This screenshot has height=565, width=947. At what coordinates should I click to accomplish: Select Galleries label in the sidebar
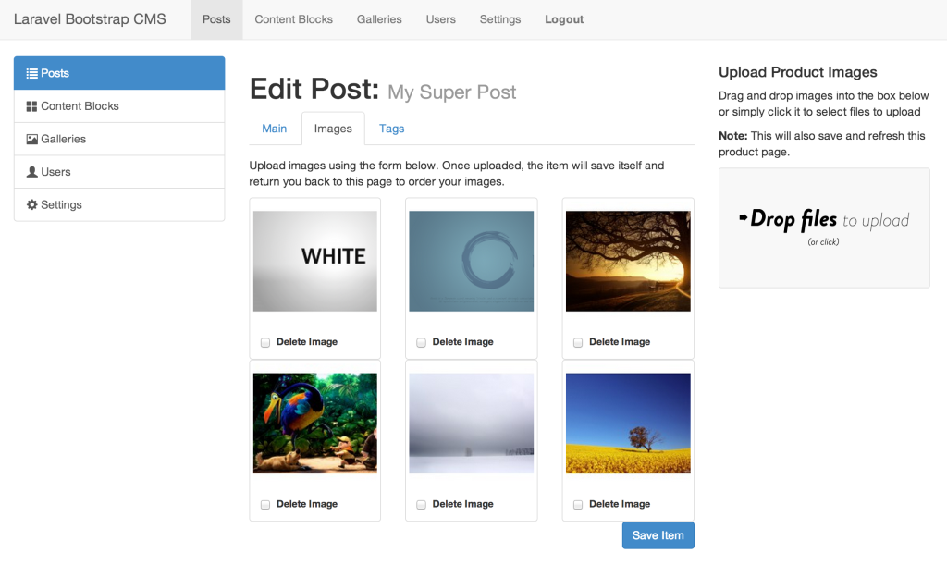point(64,140)
